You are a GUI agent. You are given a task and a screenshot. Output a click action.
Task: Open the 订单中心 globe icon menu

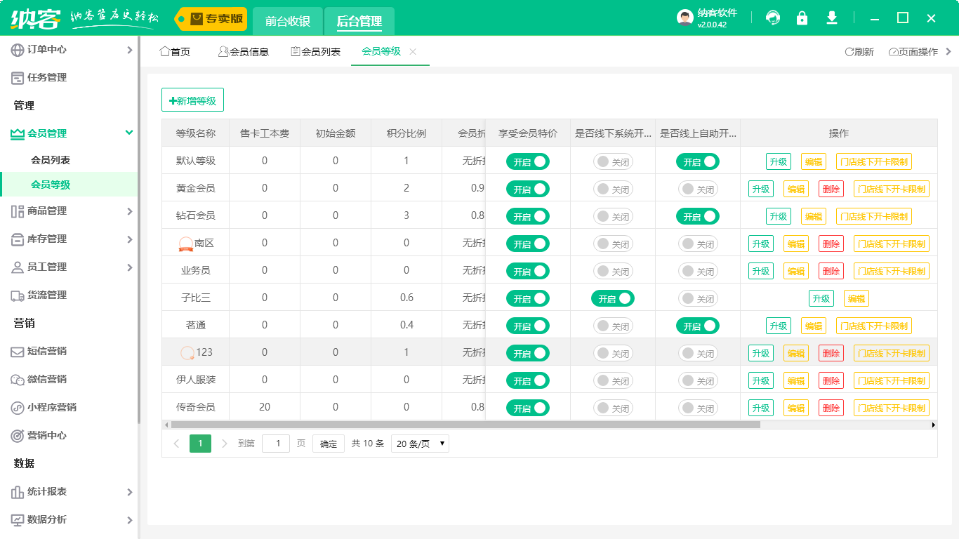(18, 50)
